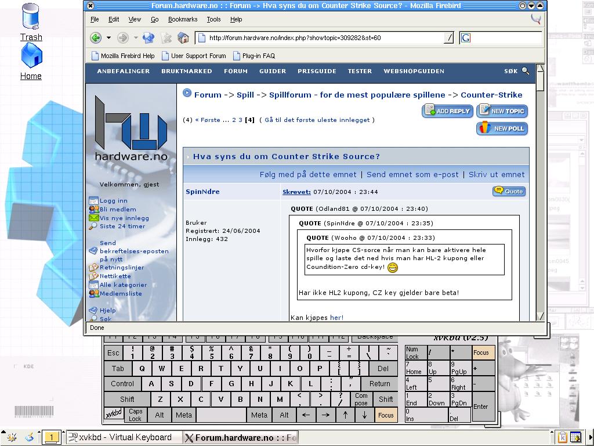Open the Back history dropdown arrow
The height and width of the screenshot is (446, 594).
108,38
